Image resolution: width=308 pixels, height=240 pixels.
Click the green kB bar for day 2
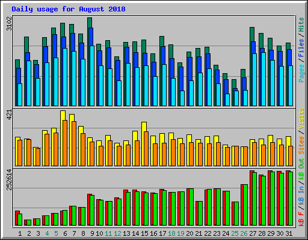tap(29, 223)
